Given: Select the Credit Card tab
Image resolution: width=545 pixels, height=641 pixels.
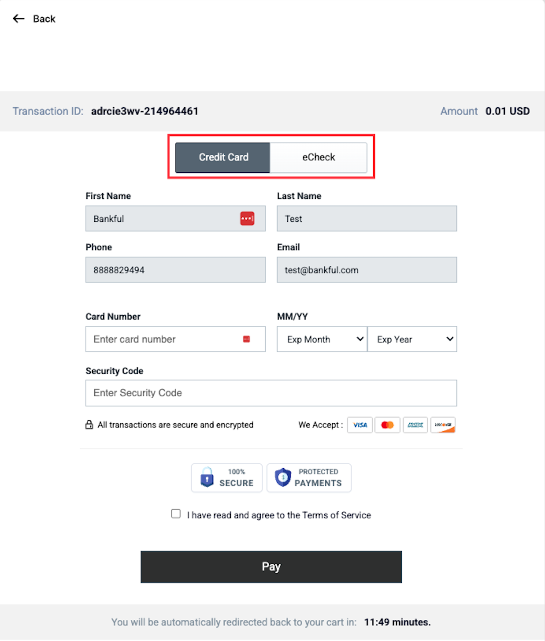Looking at the screenshot, I should pyautogui.click(x=223, y=157).
